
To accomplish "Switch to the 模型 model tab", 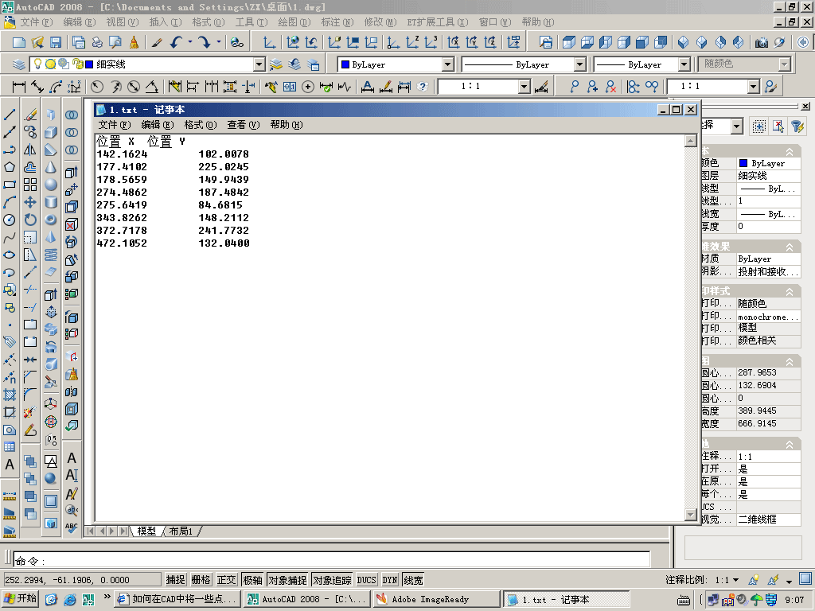I will 146,531.
